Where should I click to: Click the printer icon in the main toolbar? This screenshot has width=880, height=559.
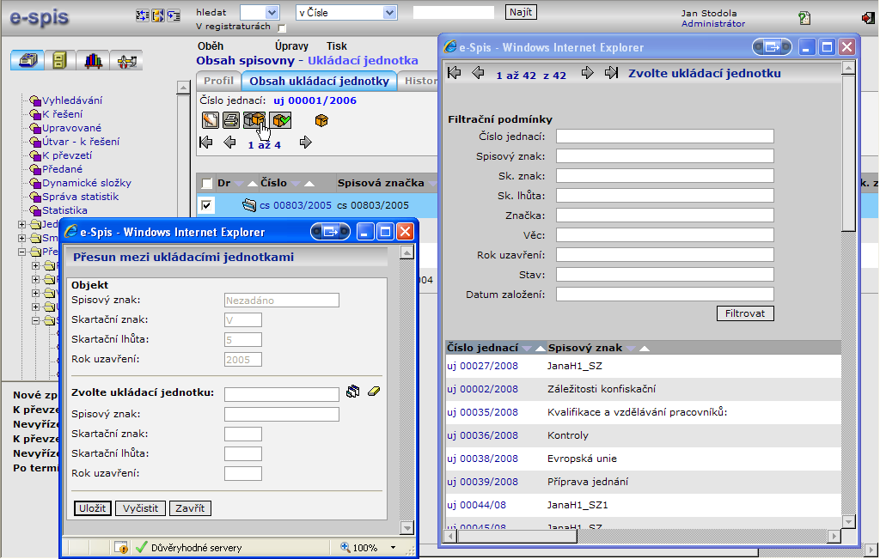(x=230, y=120)
